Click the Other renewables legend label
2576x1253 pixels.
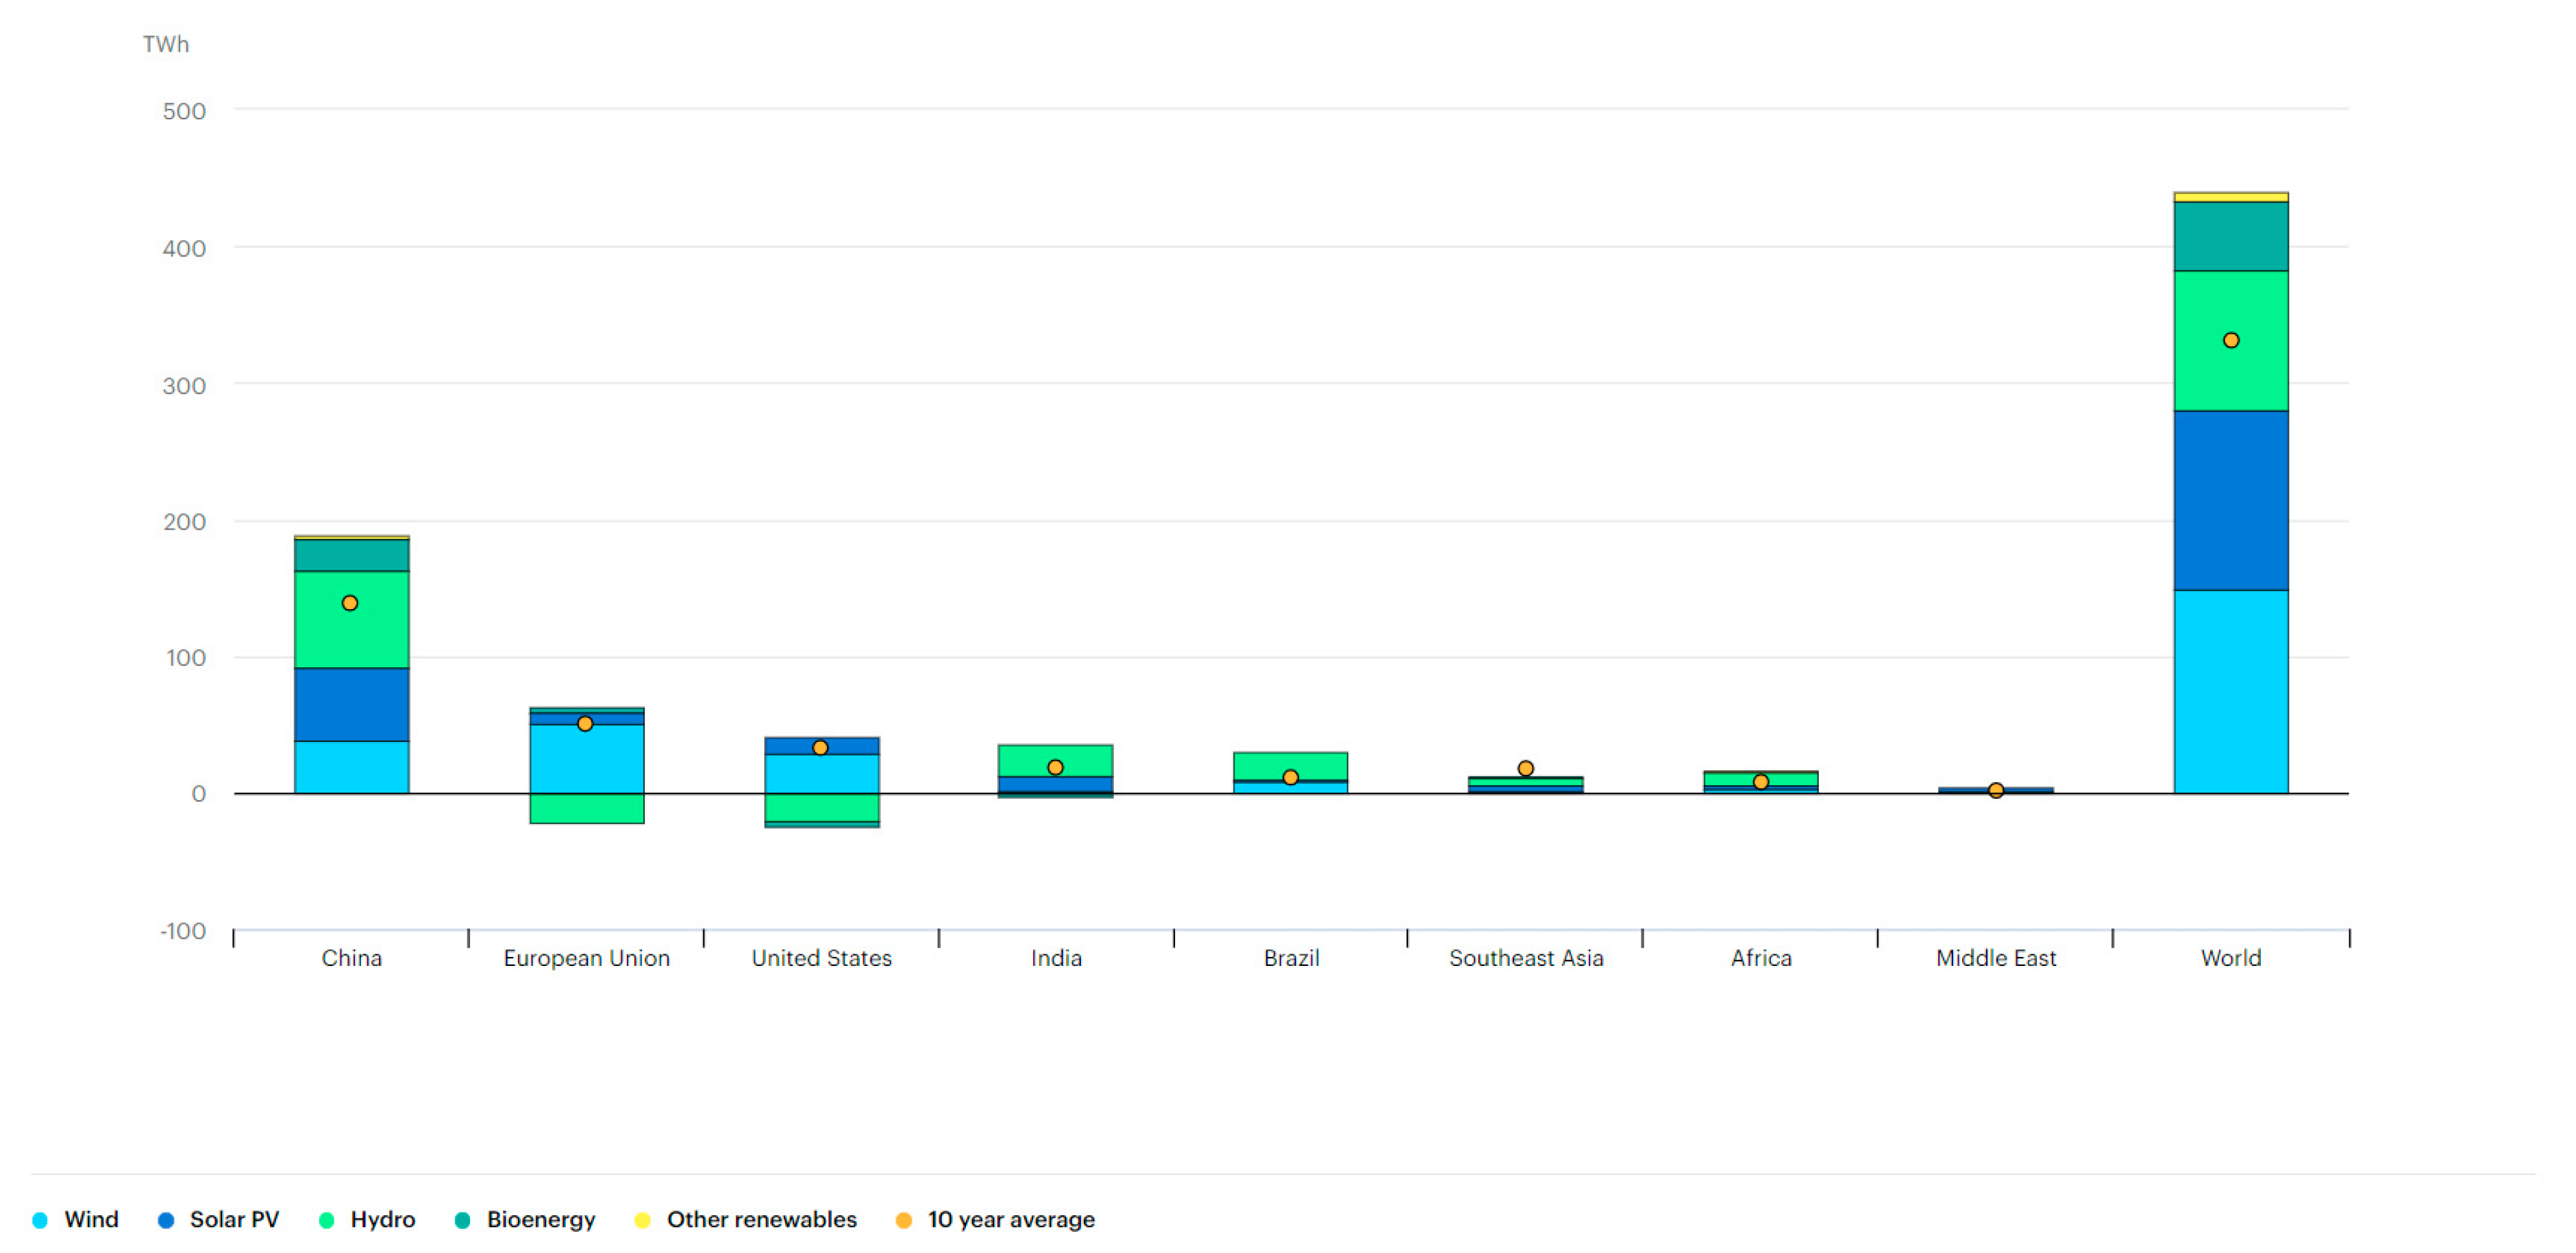pyautogui.click(x=761, y=1219)
